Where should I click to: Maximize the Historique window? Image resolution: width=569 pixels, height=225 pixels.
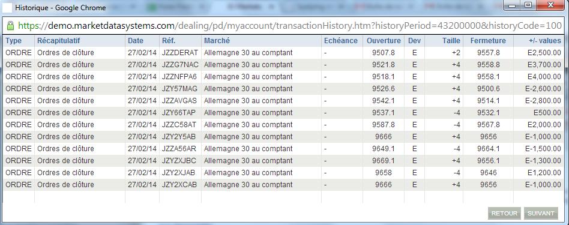pos(528,5)
